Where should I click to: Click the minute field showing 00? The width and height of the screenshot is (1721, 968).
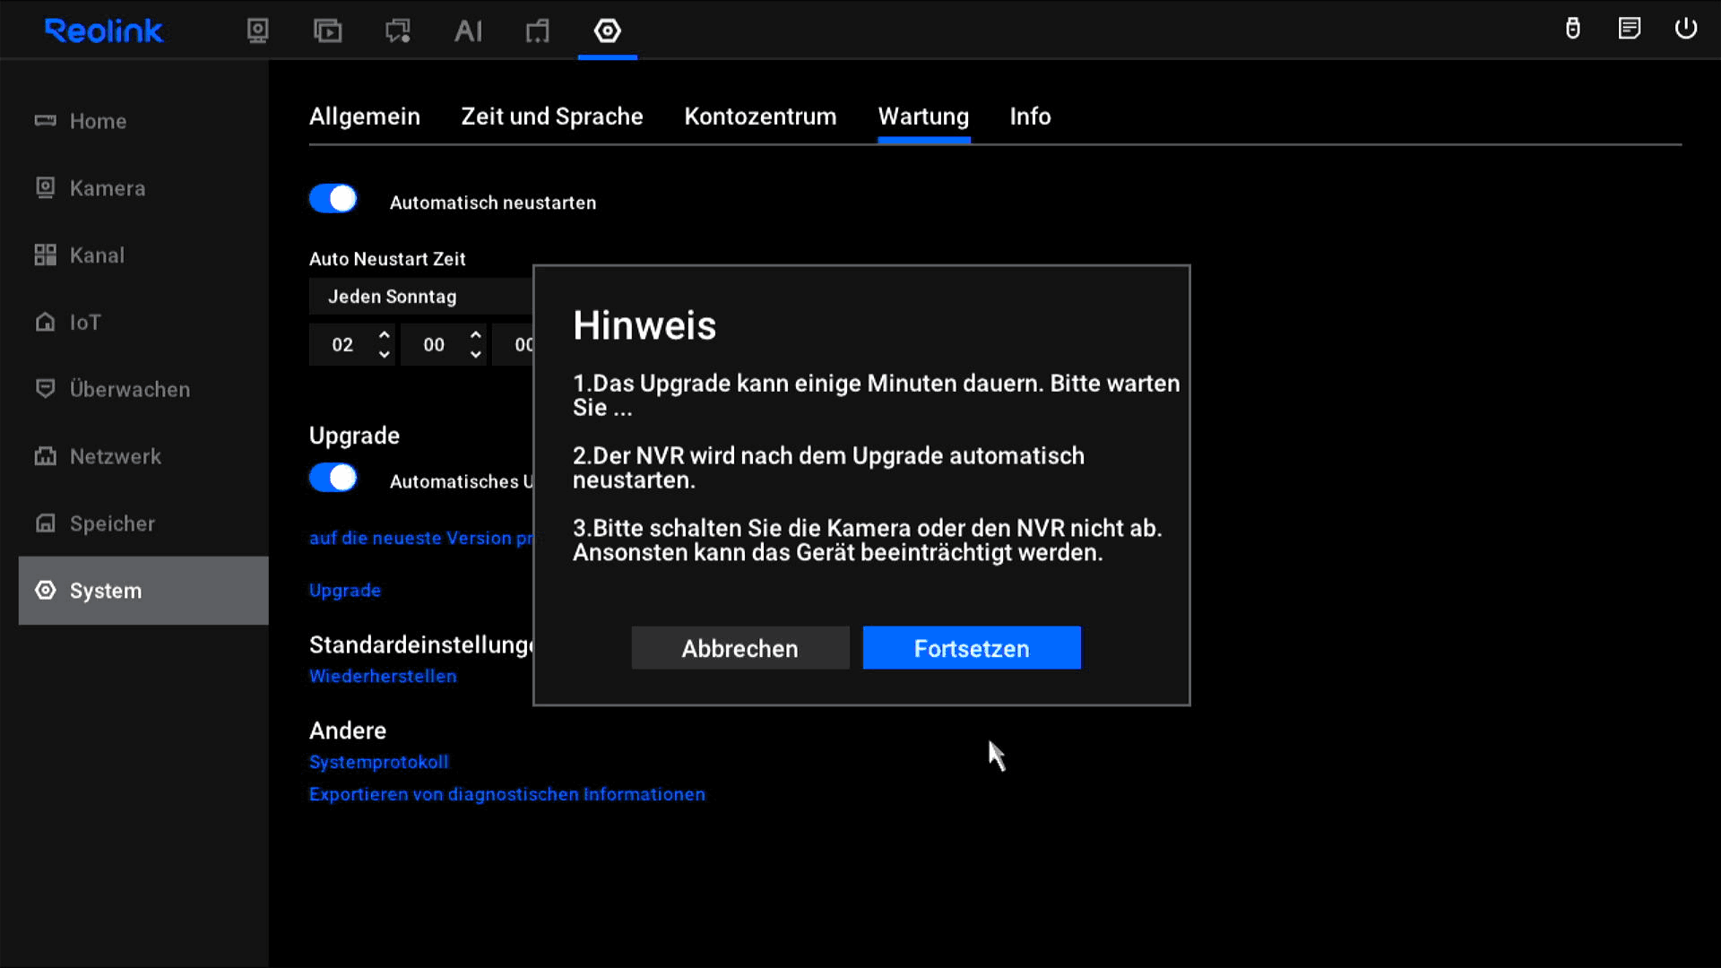434,345
